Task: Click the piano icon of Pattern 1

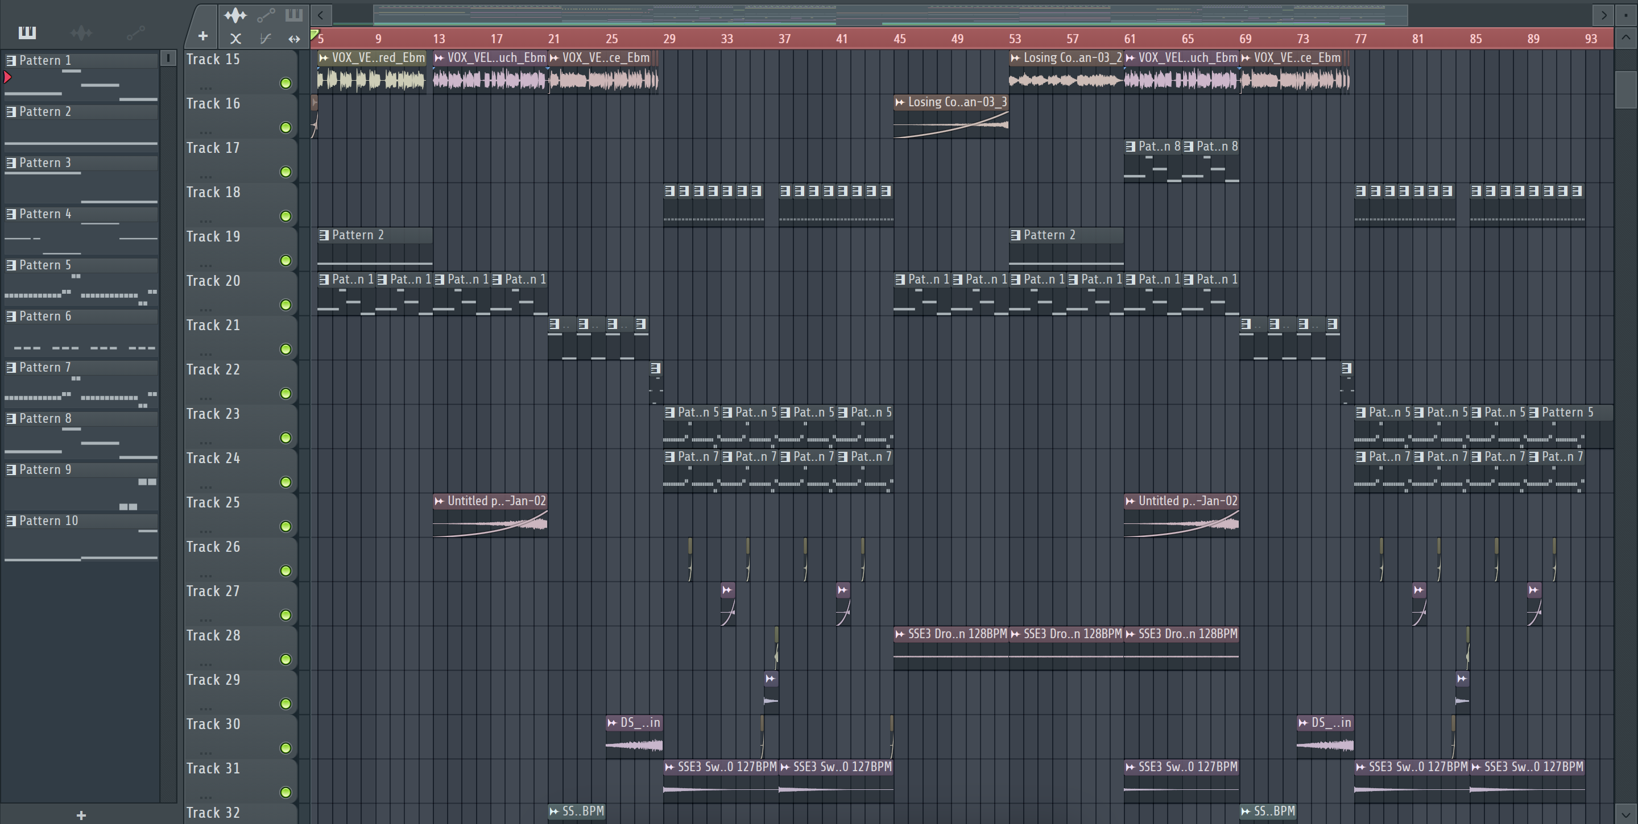Action: click(x=11, y=60)
